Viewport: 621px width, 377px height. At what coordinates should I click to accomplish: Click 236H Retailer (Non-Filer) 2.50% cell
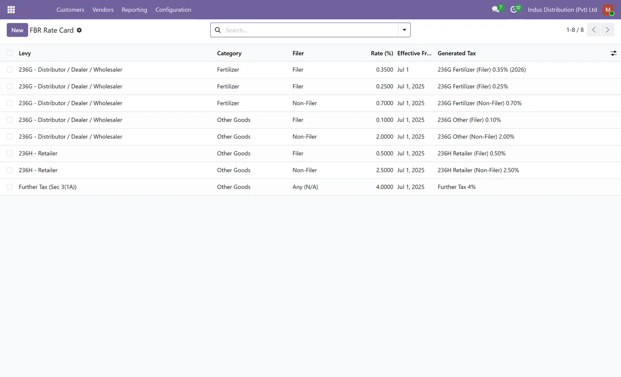point(478,170)
